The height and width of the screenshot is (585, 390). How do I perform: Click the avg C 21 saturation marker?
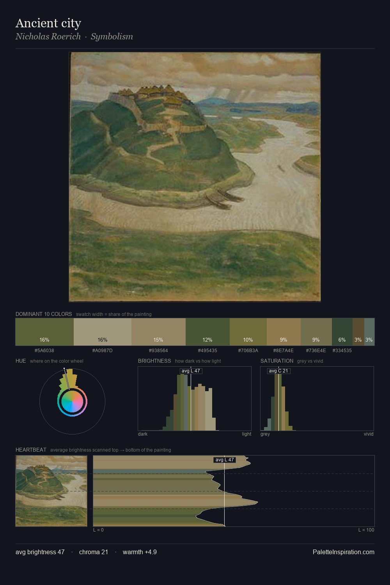click(x=278, y=371)
